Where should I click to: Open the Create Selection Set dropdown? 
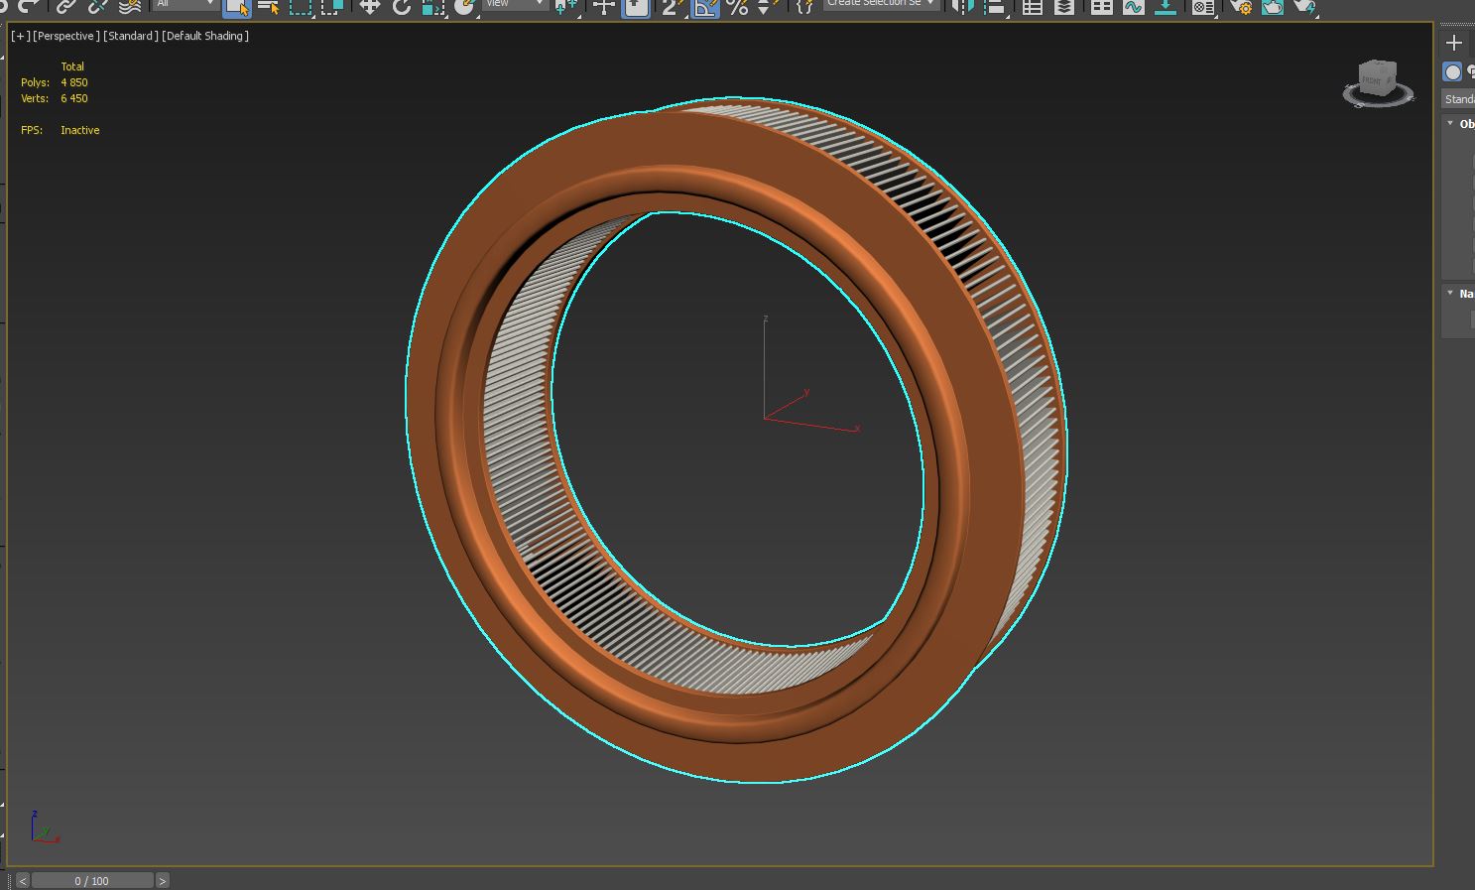click(x=881, y=4)
